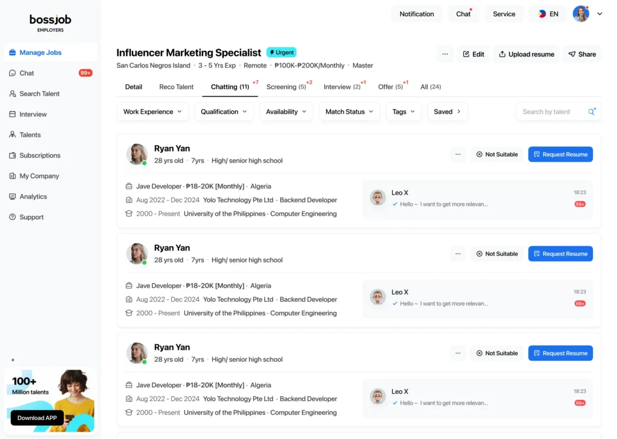Open third candidate's Leo X chat preview
617x439 pixels.
(x=478, y=397)
